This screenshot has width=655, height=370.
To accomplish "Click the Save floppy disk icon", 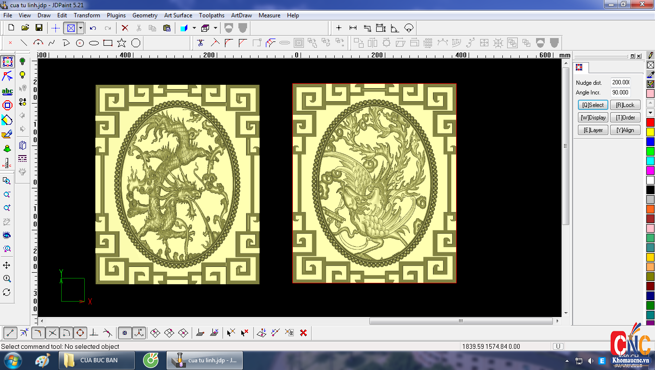I will [x=39, y=28].
